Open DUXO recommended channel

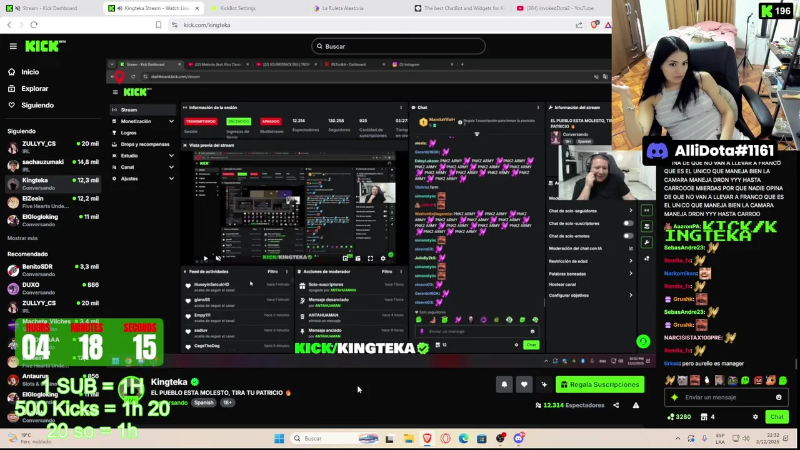[x=53, y=288]
